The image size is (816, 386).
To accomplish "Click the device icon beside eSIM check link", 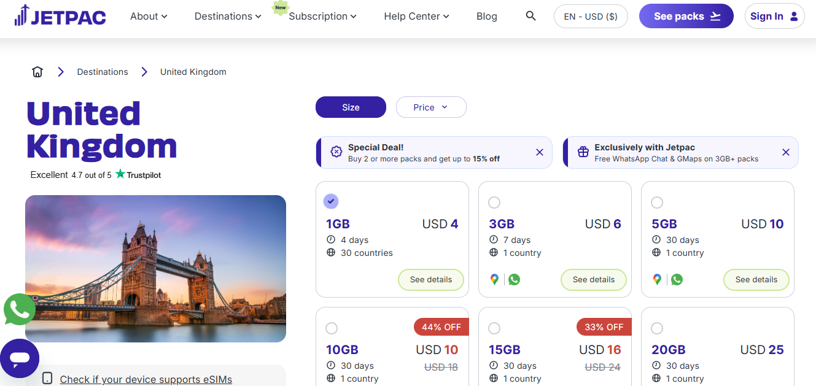I will [47, 379].
